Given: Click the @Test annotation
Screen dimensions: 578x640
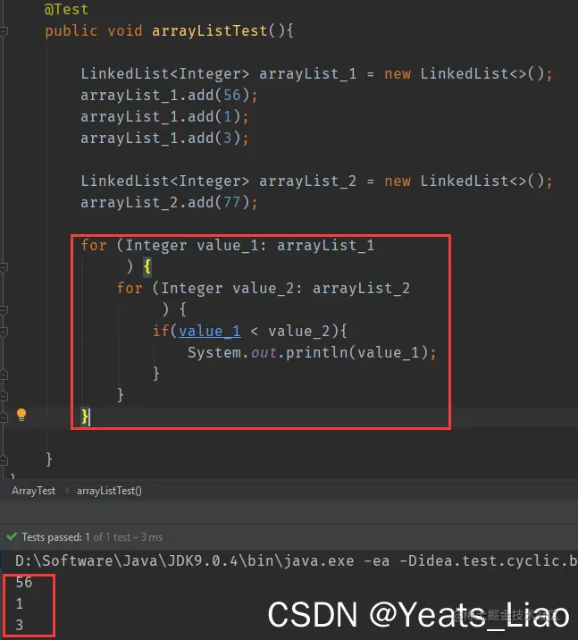Looking at the screenshot, I should click(x=66, y=9).
